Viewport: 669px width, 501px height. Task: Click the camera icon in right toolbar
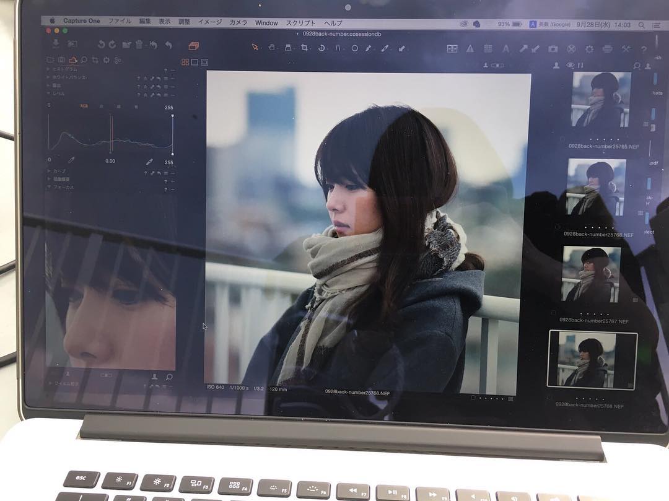(553, 49)
